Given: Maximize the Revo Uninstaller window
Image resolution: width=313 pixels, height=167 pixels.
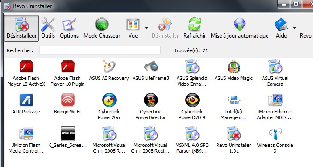Looking at the screenshot, I should tap(296, 4).
